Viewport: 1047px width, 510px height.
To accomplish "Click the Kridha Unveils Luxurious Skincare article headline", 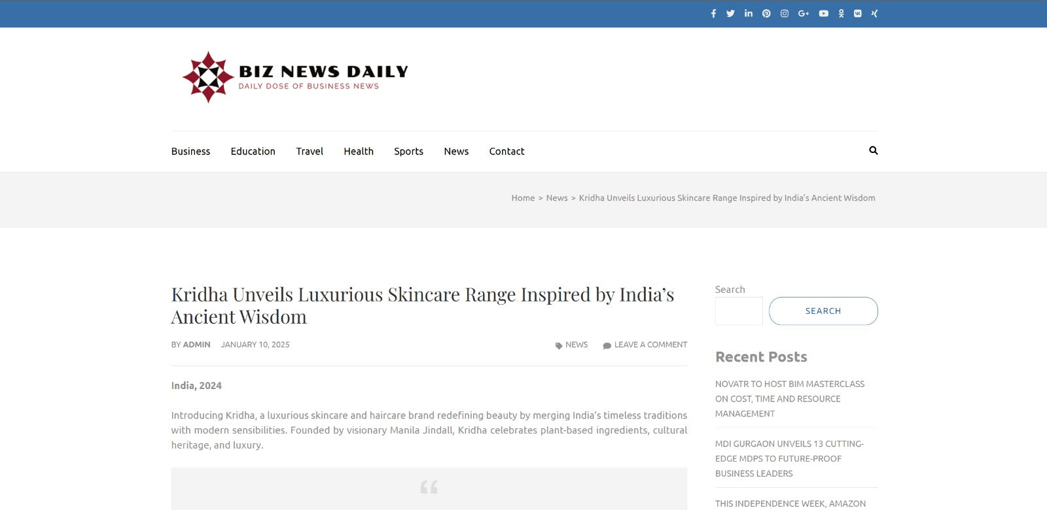I will tap(423, 305).
